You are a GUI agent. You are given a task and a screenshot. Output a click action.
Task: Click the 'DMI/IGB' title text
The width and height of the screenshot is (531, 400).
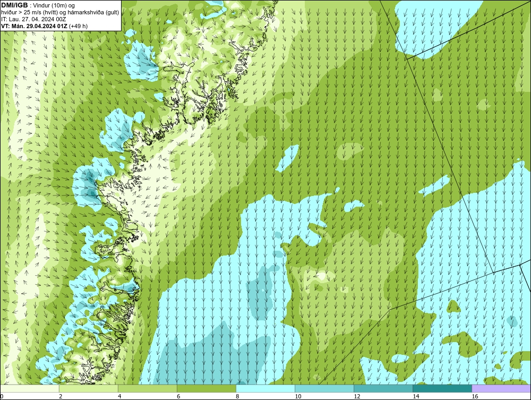click(x=14, y=5)
